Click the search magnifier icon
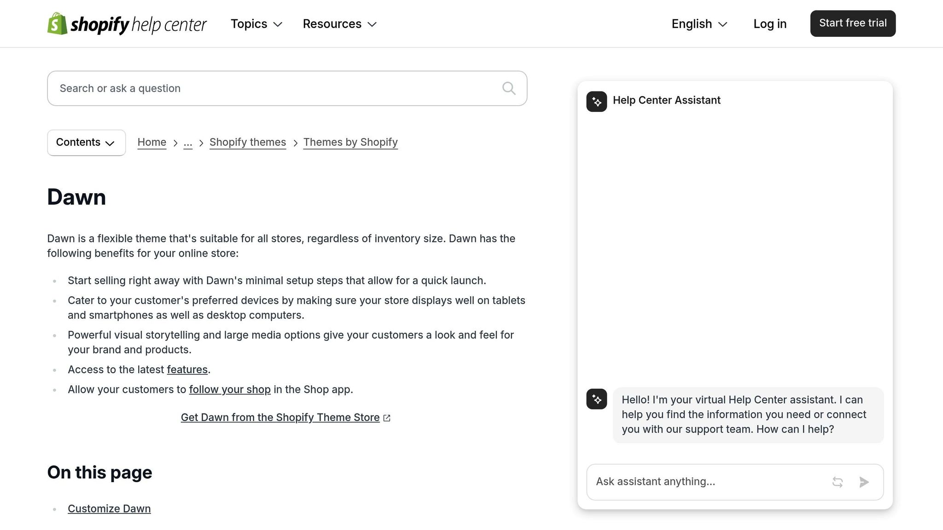943x530 pixels. pyautogui.click(x=508, y=88)
